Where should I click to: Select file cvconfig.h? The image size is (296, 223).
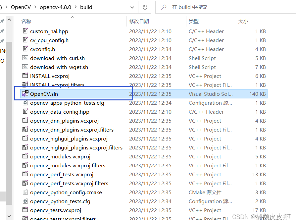tap(42, 49)
